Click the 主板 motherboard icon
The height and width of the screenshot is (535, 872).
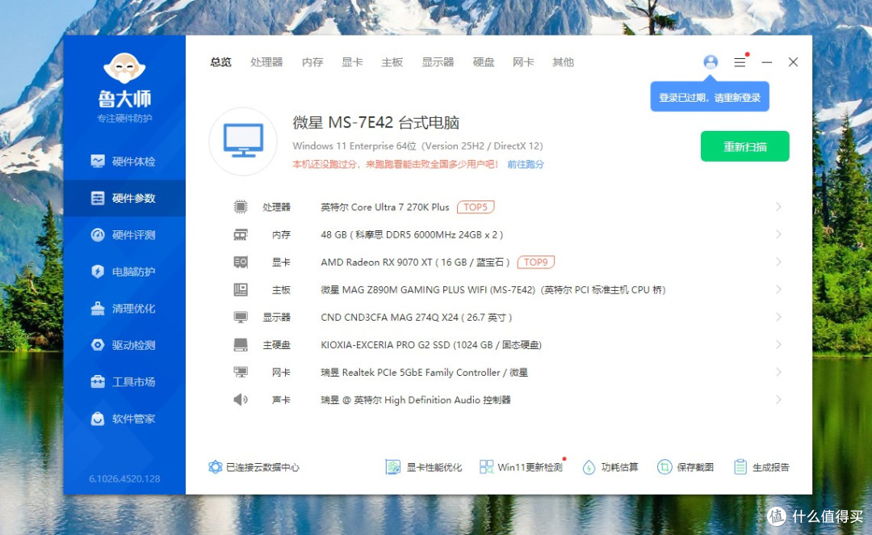pos(241,289)
